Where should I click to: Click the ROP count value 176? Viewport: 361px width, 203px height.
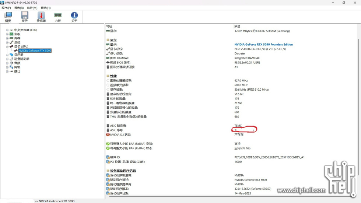pos(236,98)
